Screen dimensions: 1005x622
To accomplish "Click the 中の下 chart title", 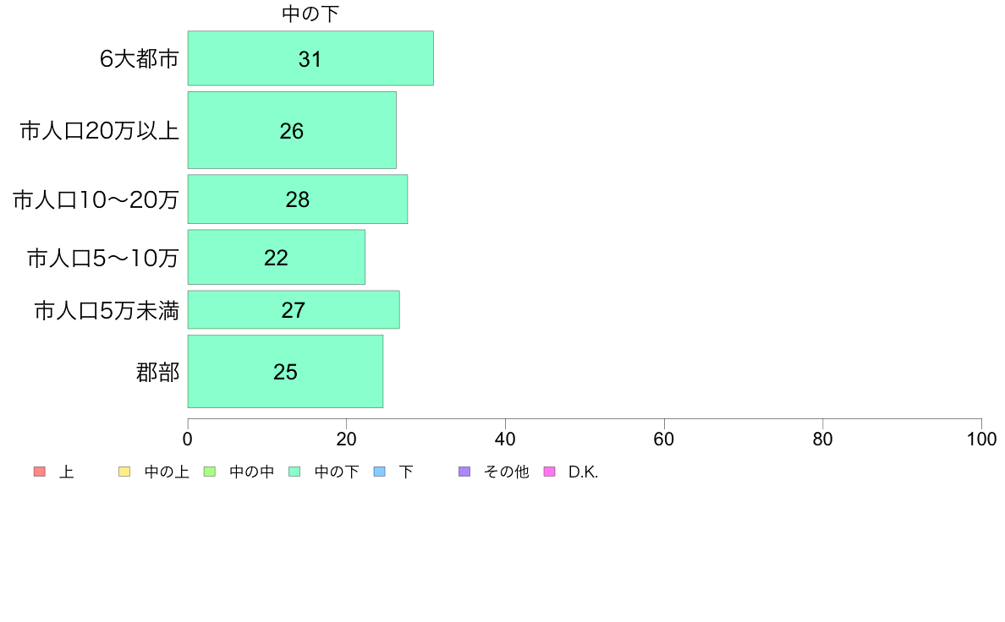I will [x=310, y=14].
